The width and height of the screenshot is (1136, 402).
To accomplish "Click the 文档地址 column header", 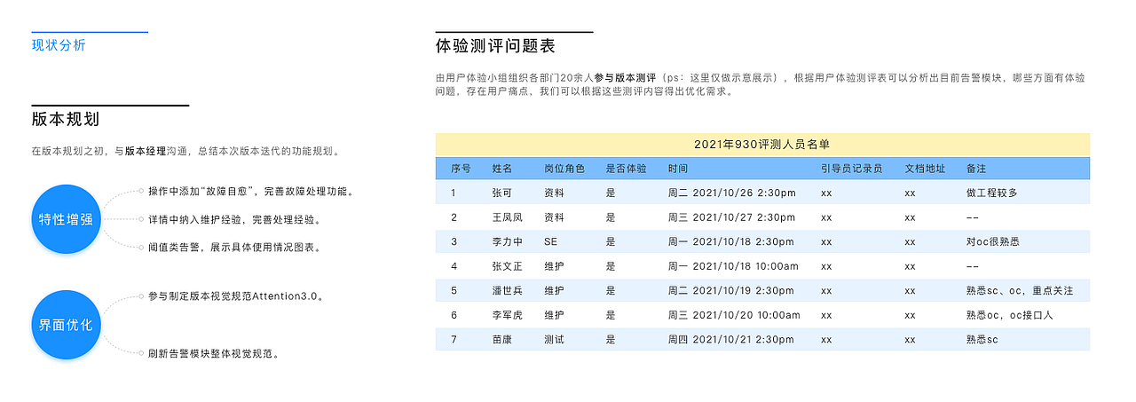I will click(x=925, y=168).
